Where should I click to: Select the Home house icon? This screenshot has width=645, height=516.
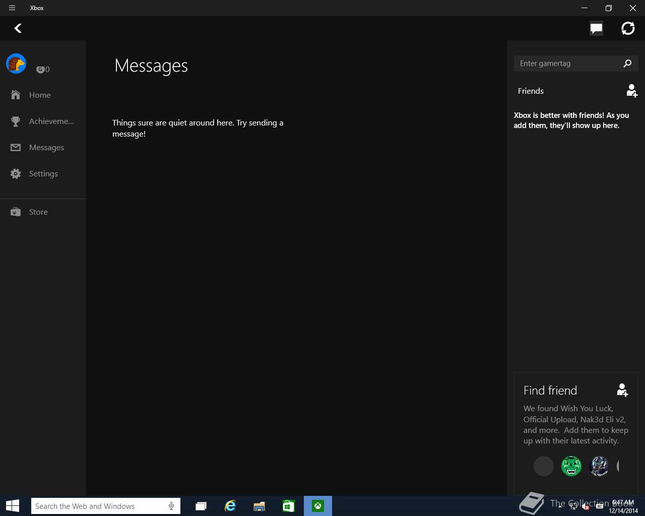[x=16, y=95]
